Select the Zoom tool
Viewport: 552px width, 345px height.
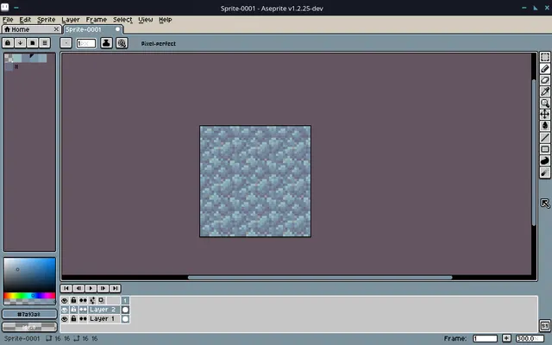coord(544,103)
